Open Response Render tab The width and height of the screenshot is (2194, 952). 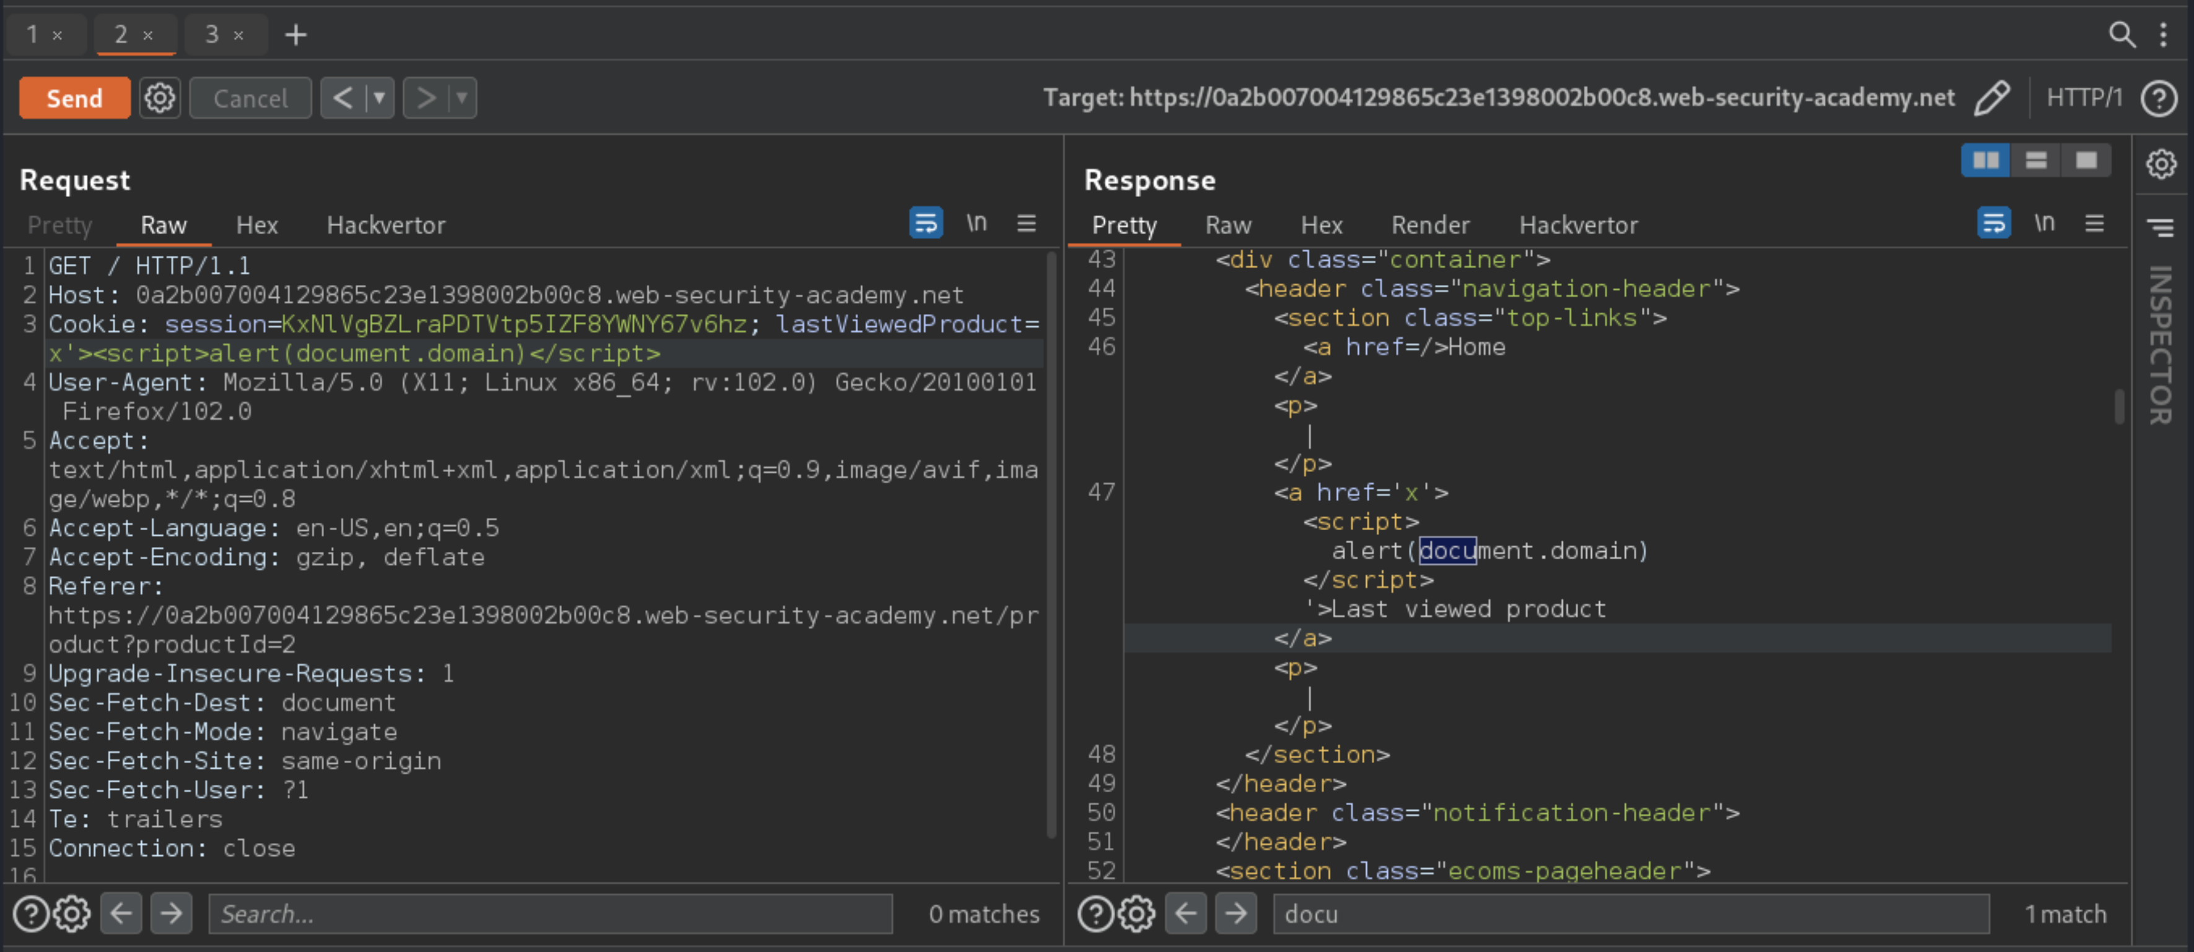coord(1430,225)
